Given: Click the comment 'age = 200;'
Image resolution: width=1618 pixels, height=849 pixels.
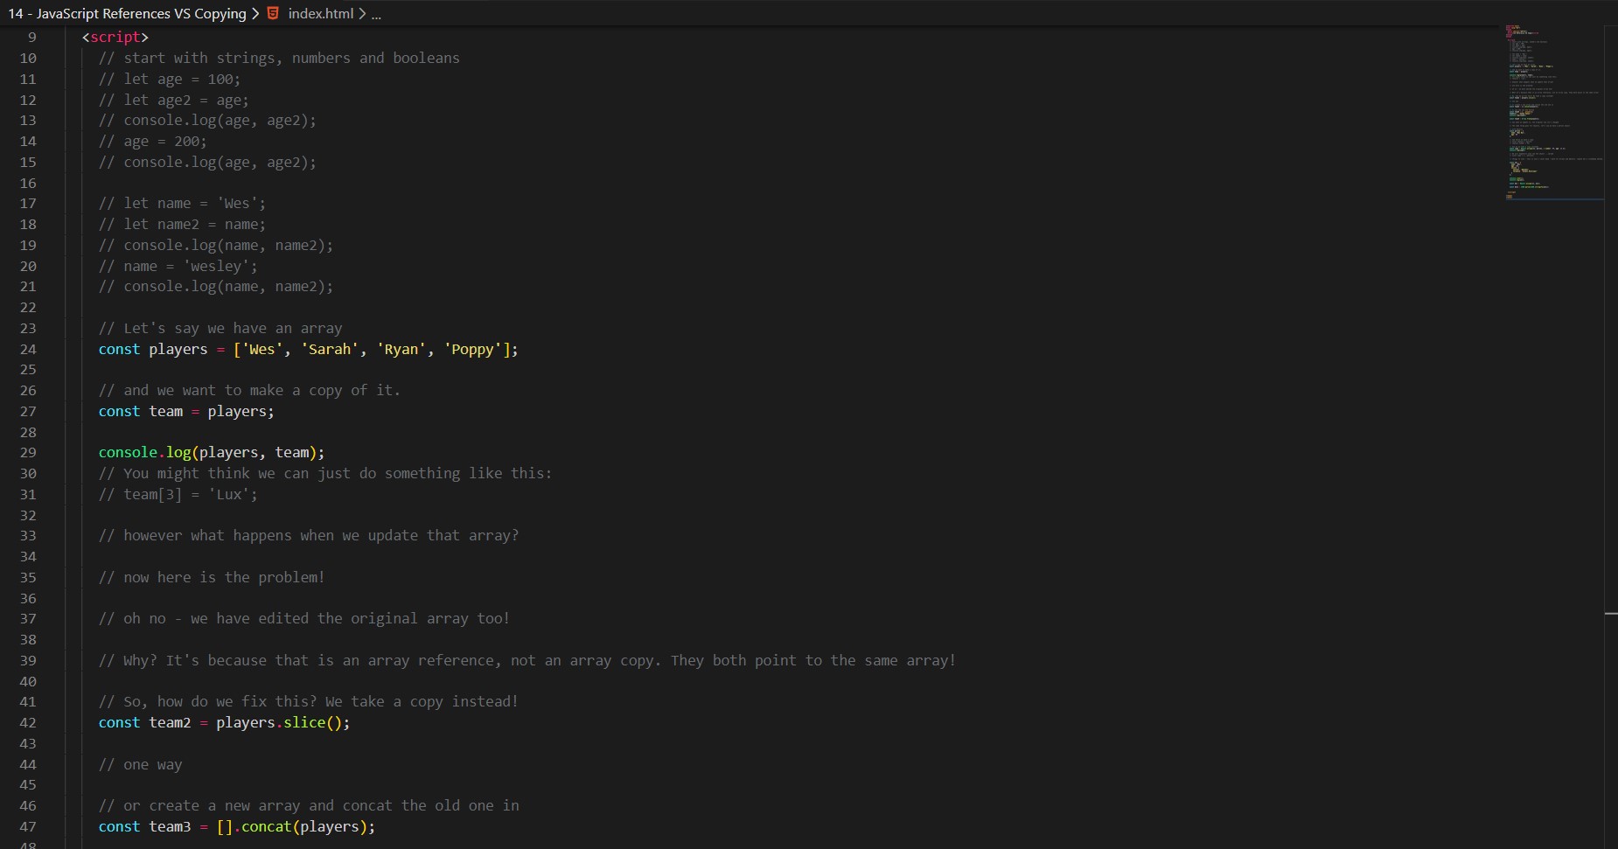Looking at the screenshot, I should point(153,141).
